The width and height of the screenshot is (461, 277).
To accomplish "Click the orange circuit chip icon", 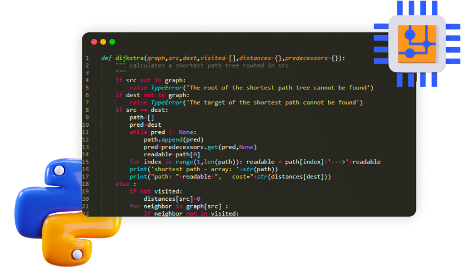I will pos(416,43).
